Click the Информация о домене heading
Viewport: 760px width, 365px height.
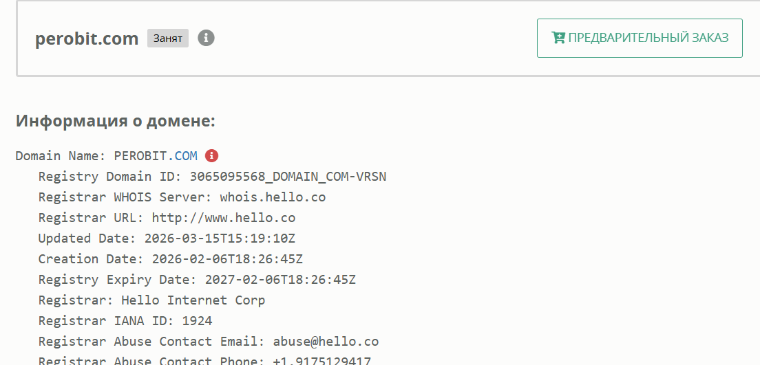coord(116,122)
